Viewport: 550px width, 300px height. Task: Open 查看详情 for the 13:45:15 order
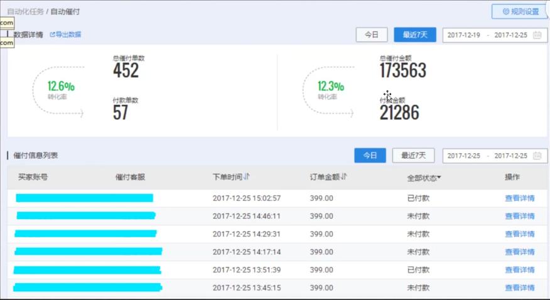519,288
